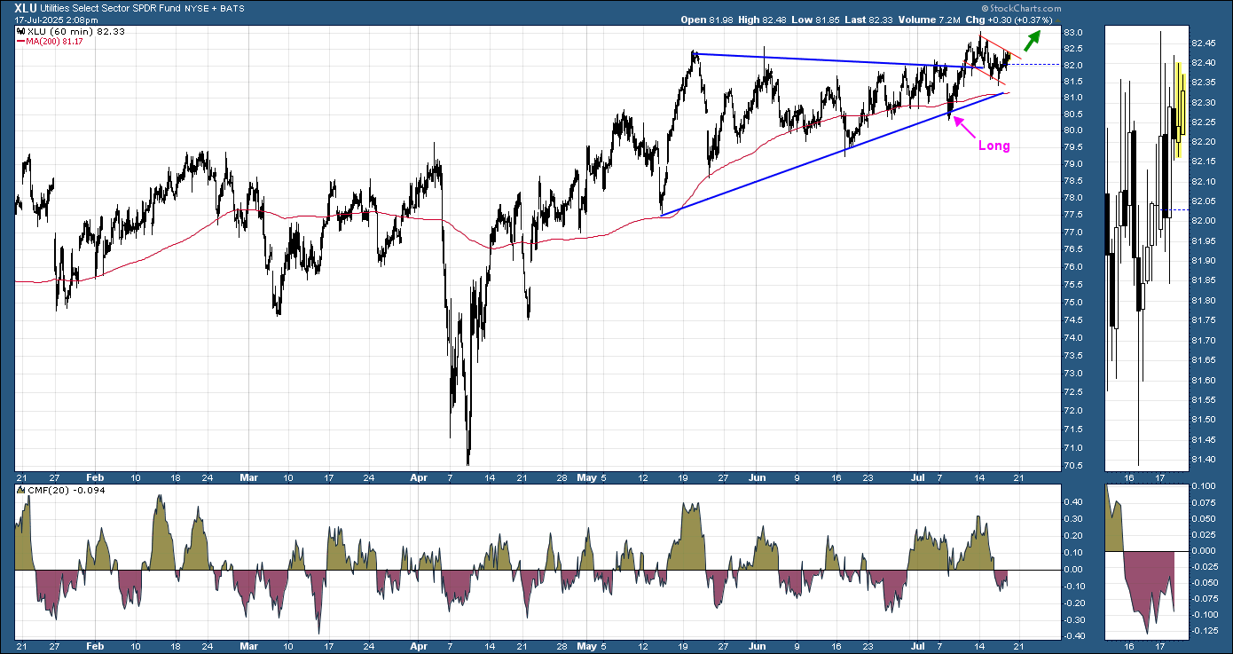The width and height of the screenshot is (1233, 654).
Task: Click 'Feb' on the CMF panel date axis
Action: 96,647
